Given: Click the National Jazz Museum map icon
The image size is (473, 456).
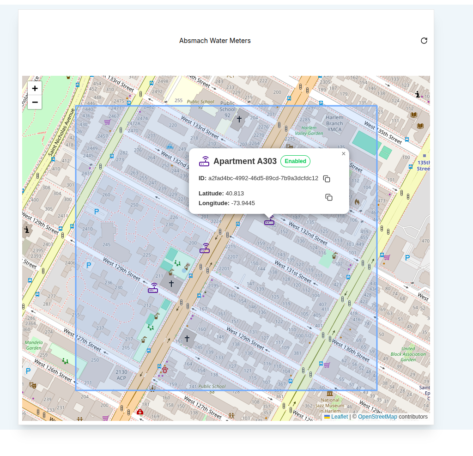Looking at the screenshot, I should pyautogui.click(x=329, y=393).
